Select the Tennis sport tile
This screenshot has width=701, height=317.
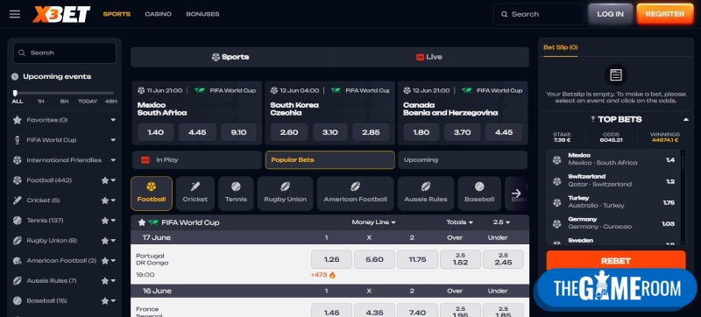[x=236, y=194]
